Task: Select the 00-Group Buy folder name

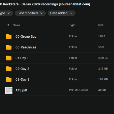Action: pos(26,36)
